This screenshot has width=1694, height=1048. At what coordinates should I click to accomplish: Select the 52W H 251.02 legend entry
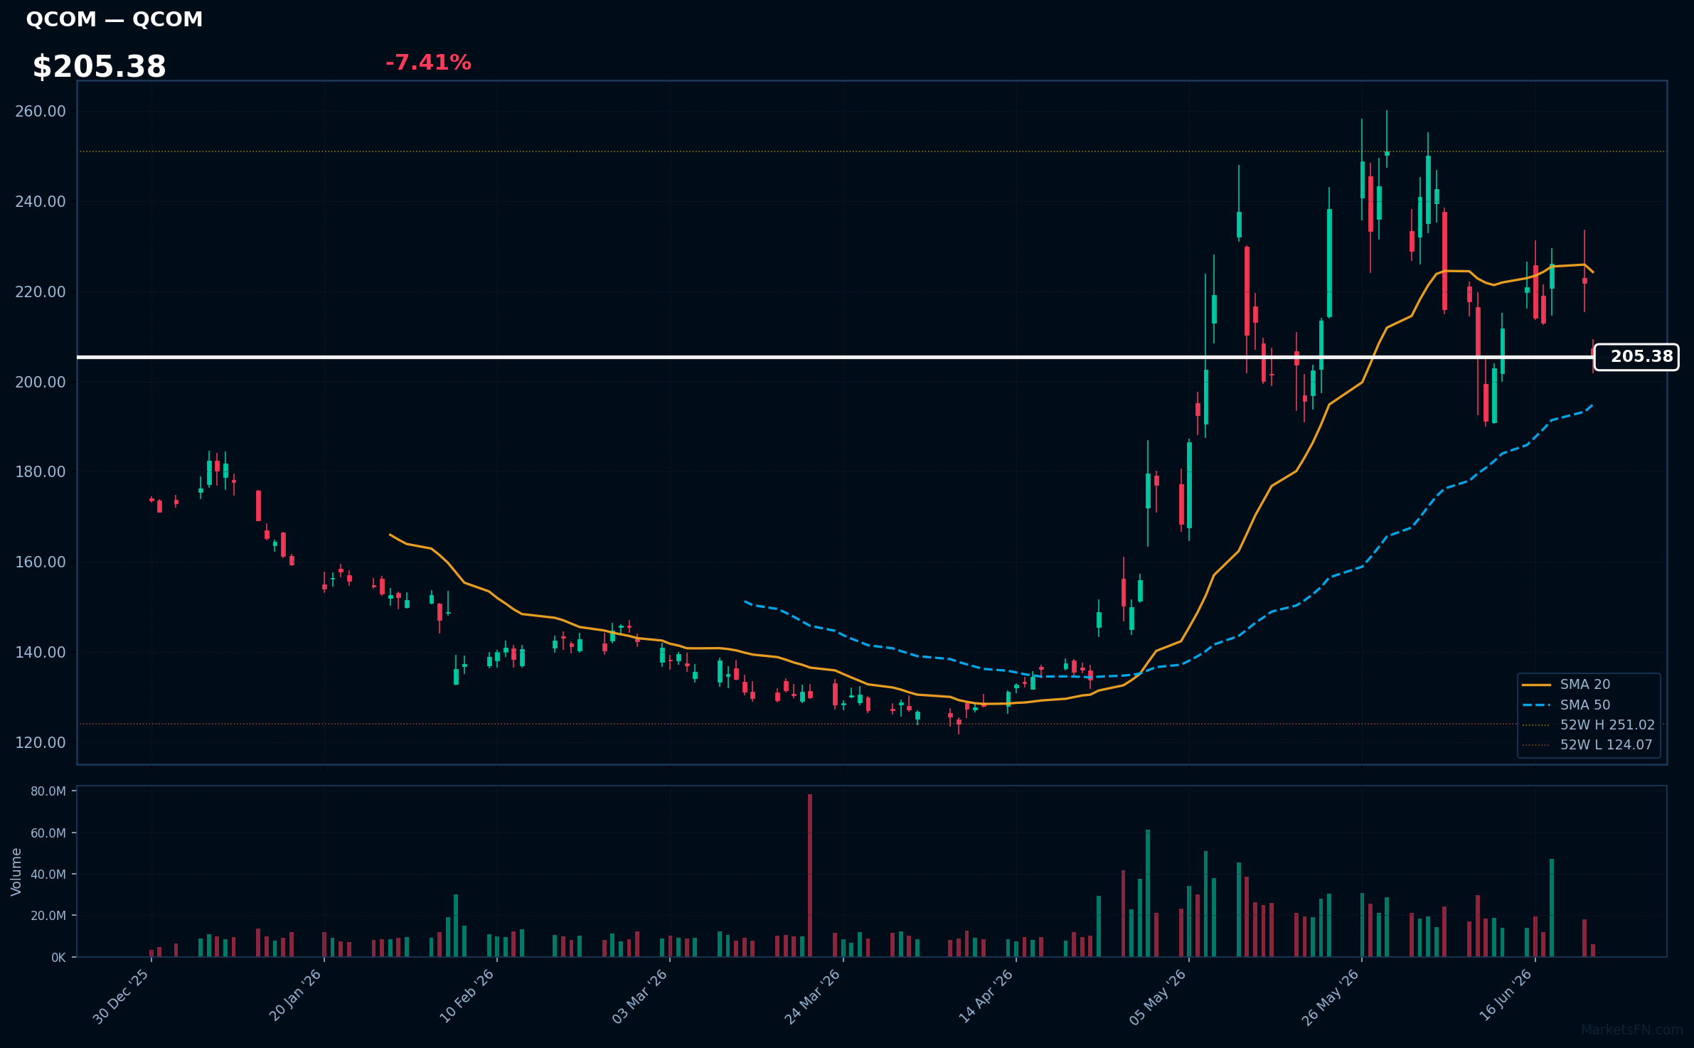point(1589,725)
